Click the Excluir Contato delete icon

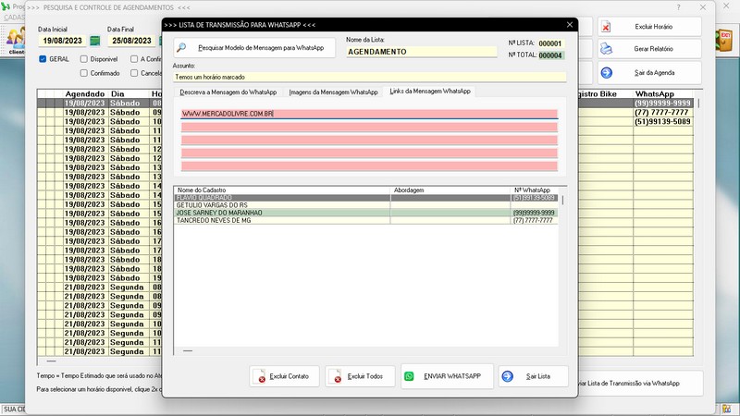tap(262, 377)
